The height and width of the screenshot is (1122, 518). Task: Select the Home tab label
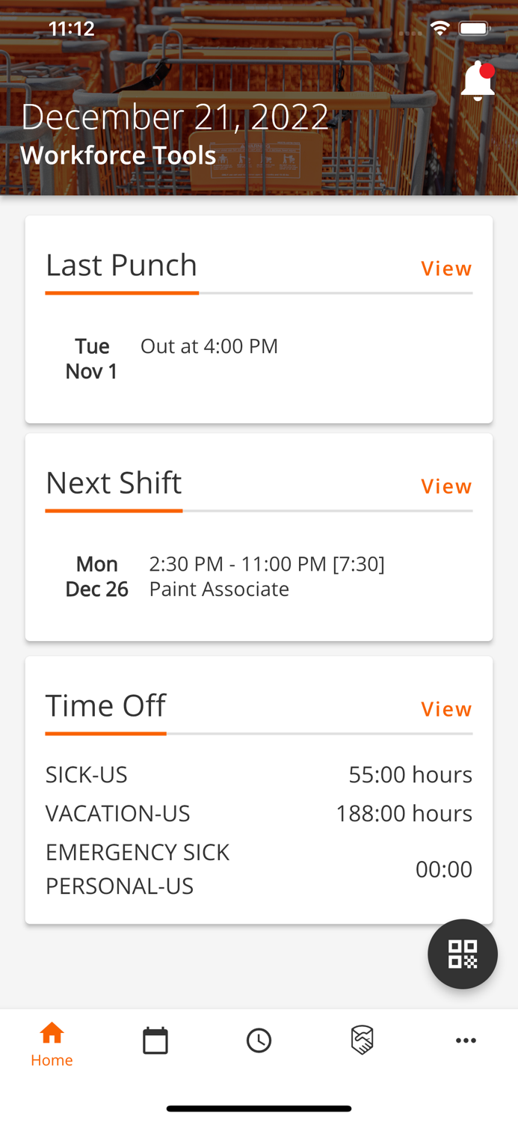51,1059
